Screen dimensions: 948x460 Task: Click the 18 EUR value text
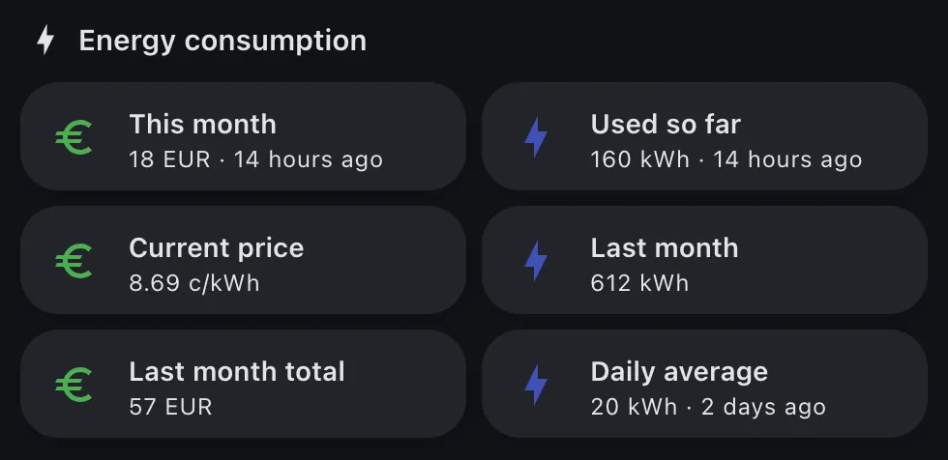170,160
